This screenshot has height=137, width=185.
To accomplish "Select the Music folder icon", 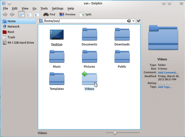I will click(x=57, y=57).
